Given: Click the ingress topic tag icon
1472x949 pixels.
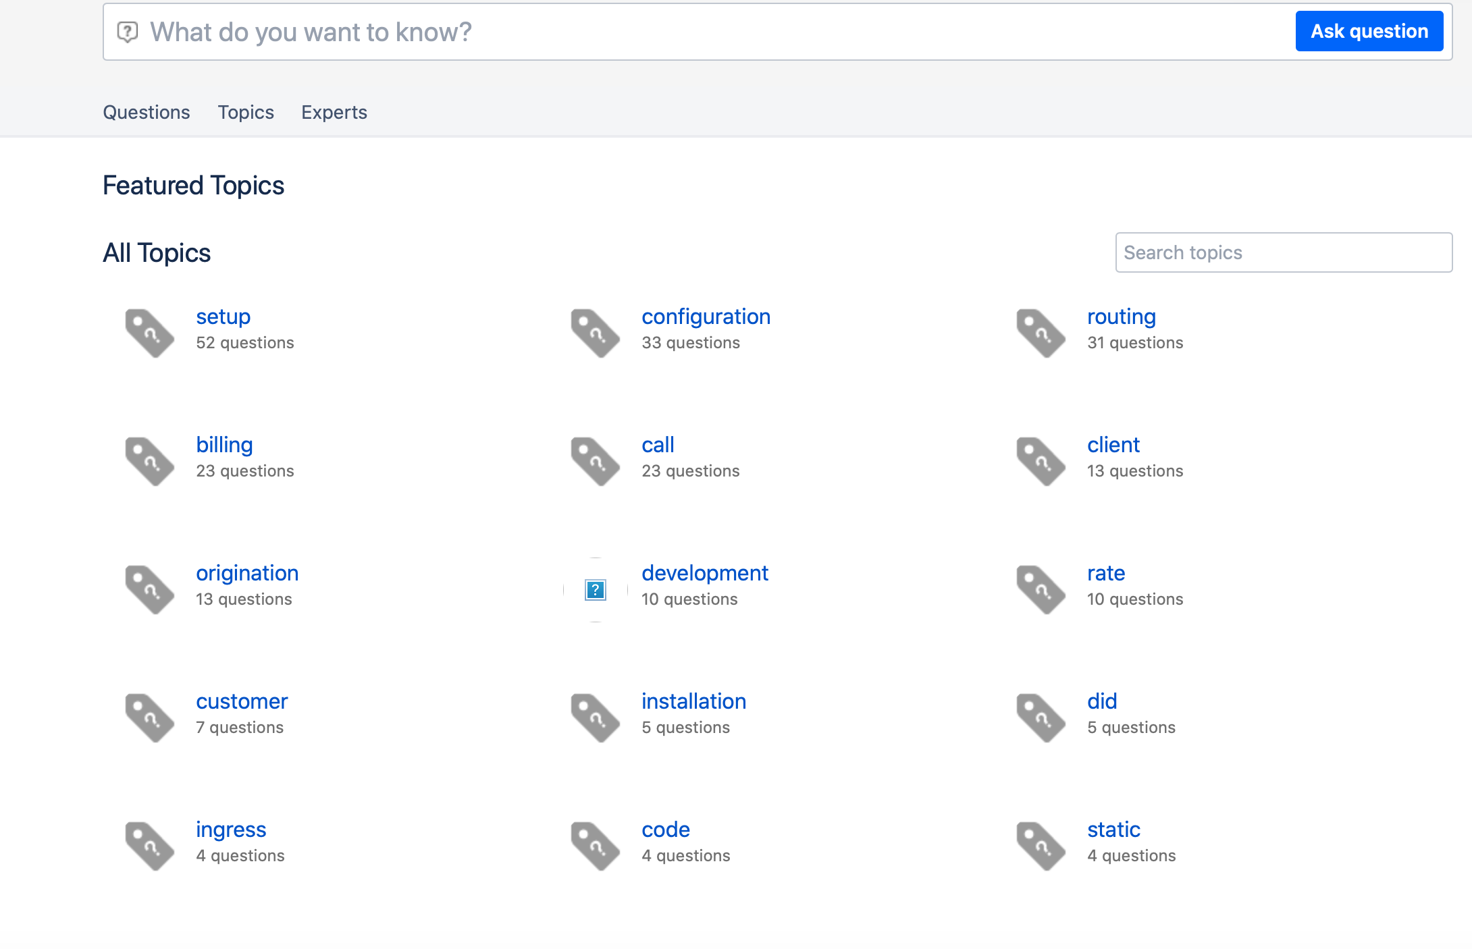Looking at the screenshot, I should 150,846.
